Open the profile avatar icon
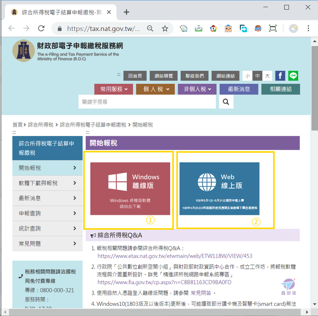Image resolution: width=318 pixels, height=316 pixels. [293, 29]
